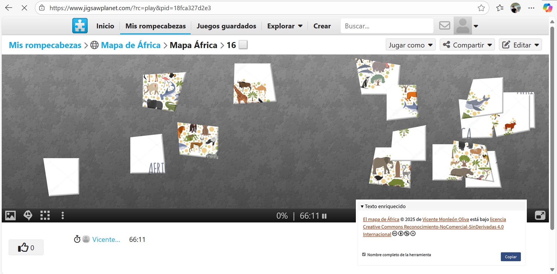Click the stopwatch icon next to Vicente
The width and height of the screenshot is (557, 274).
(77, 239)
